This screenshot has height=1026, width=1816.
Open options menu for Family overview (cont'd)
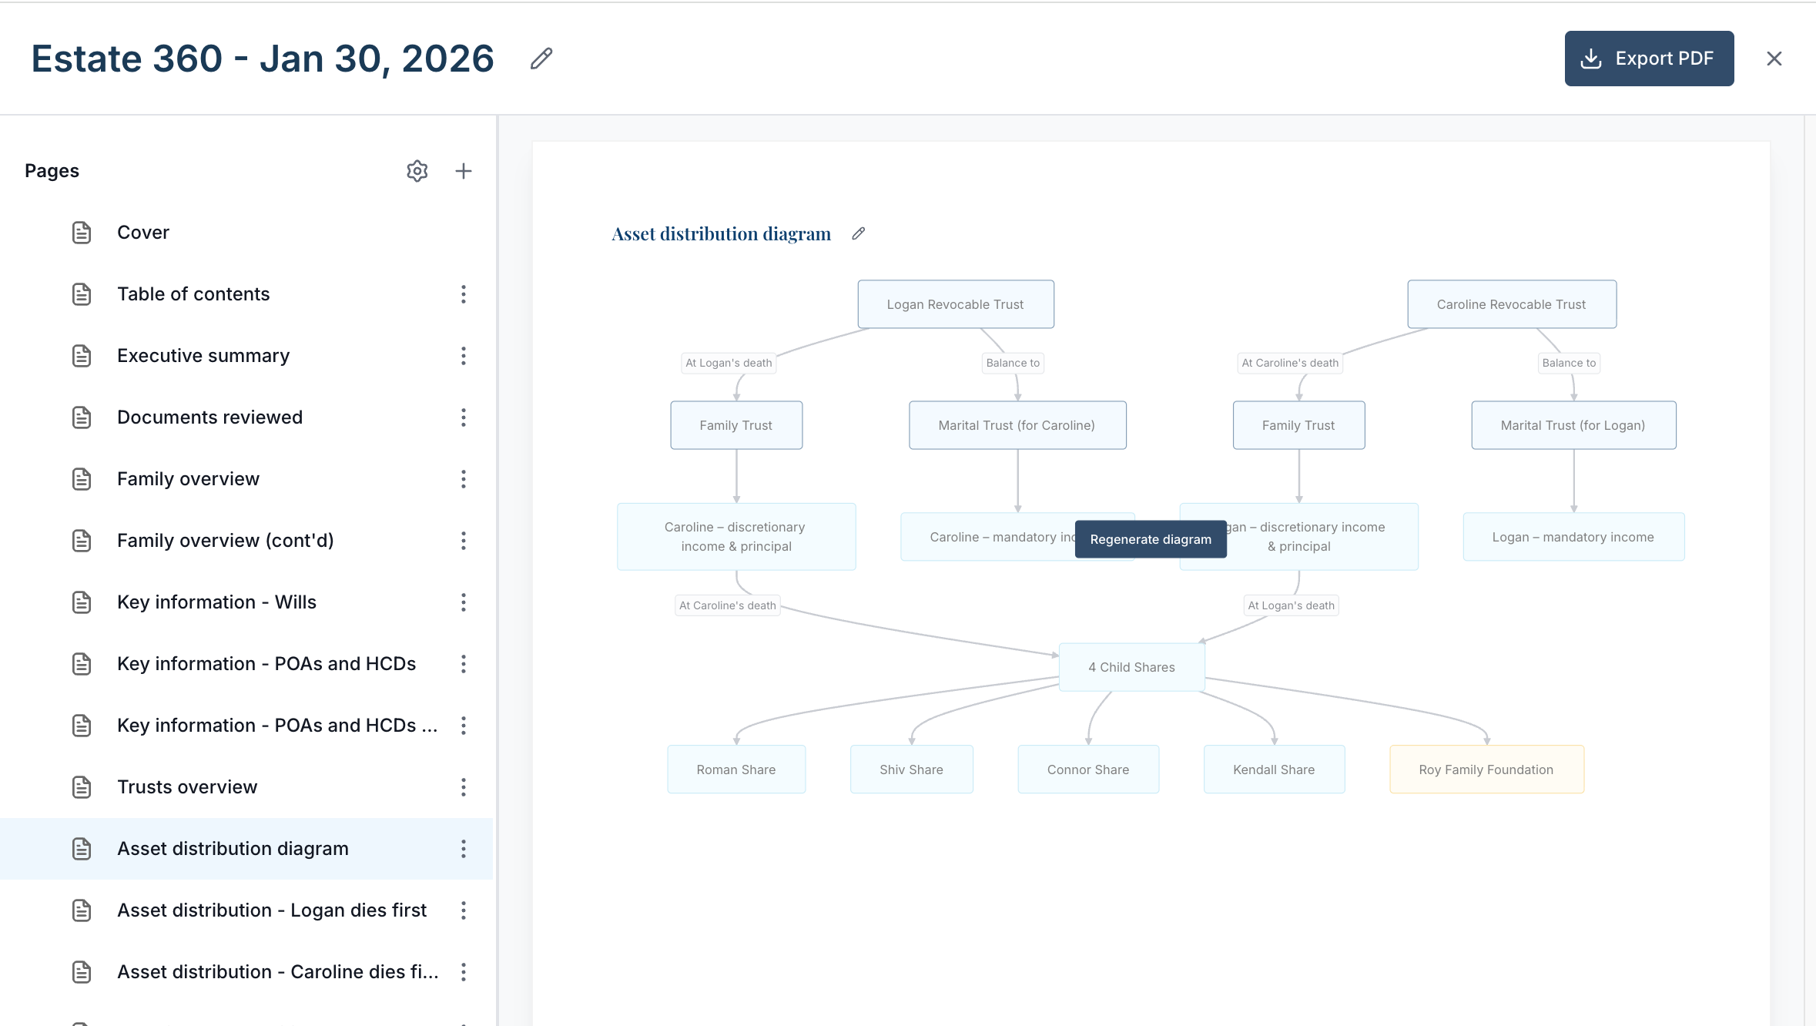[x=463, y=541]
